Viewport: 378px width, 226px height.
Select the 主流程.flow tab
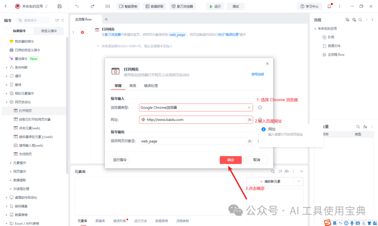pyautogui.click(x=83, y=19)
